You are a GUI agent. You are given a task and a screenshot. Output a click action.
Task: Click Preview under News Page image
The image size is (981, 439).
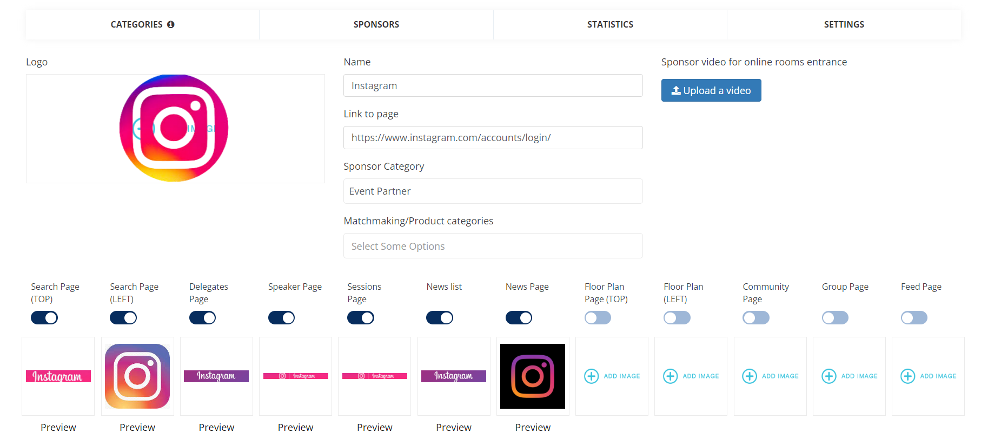click(533, 427)
